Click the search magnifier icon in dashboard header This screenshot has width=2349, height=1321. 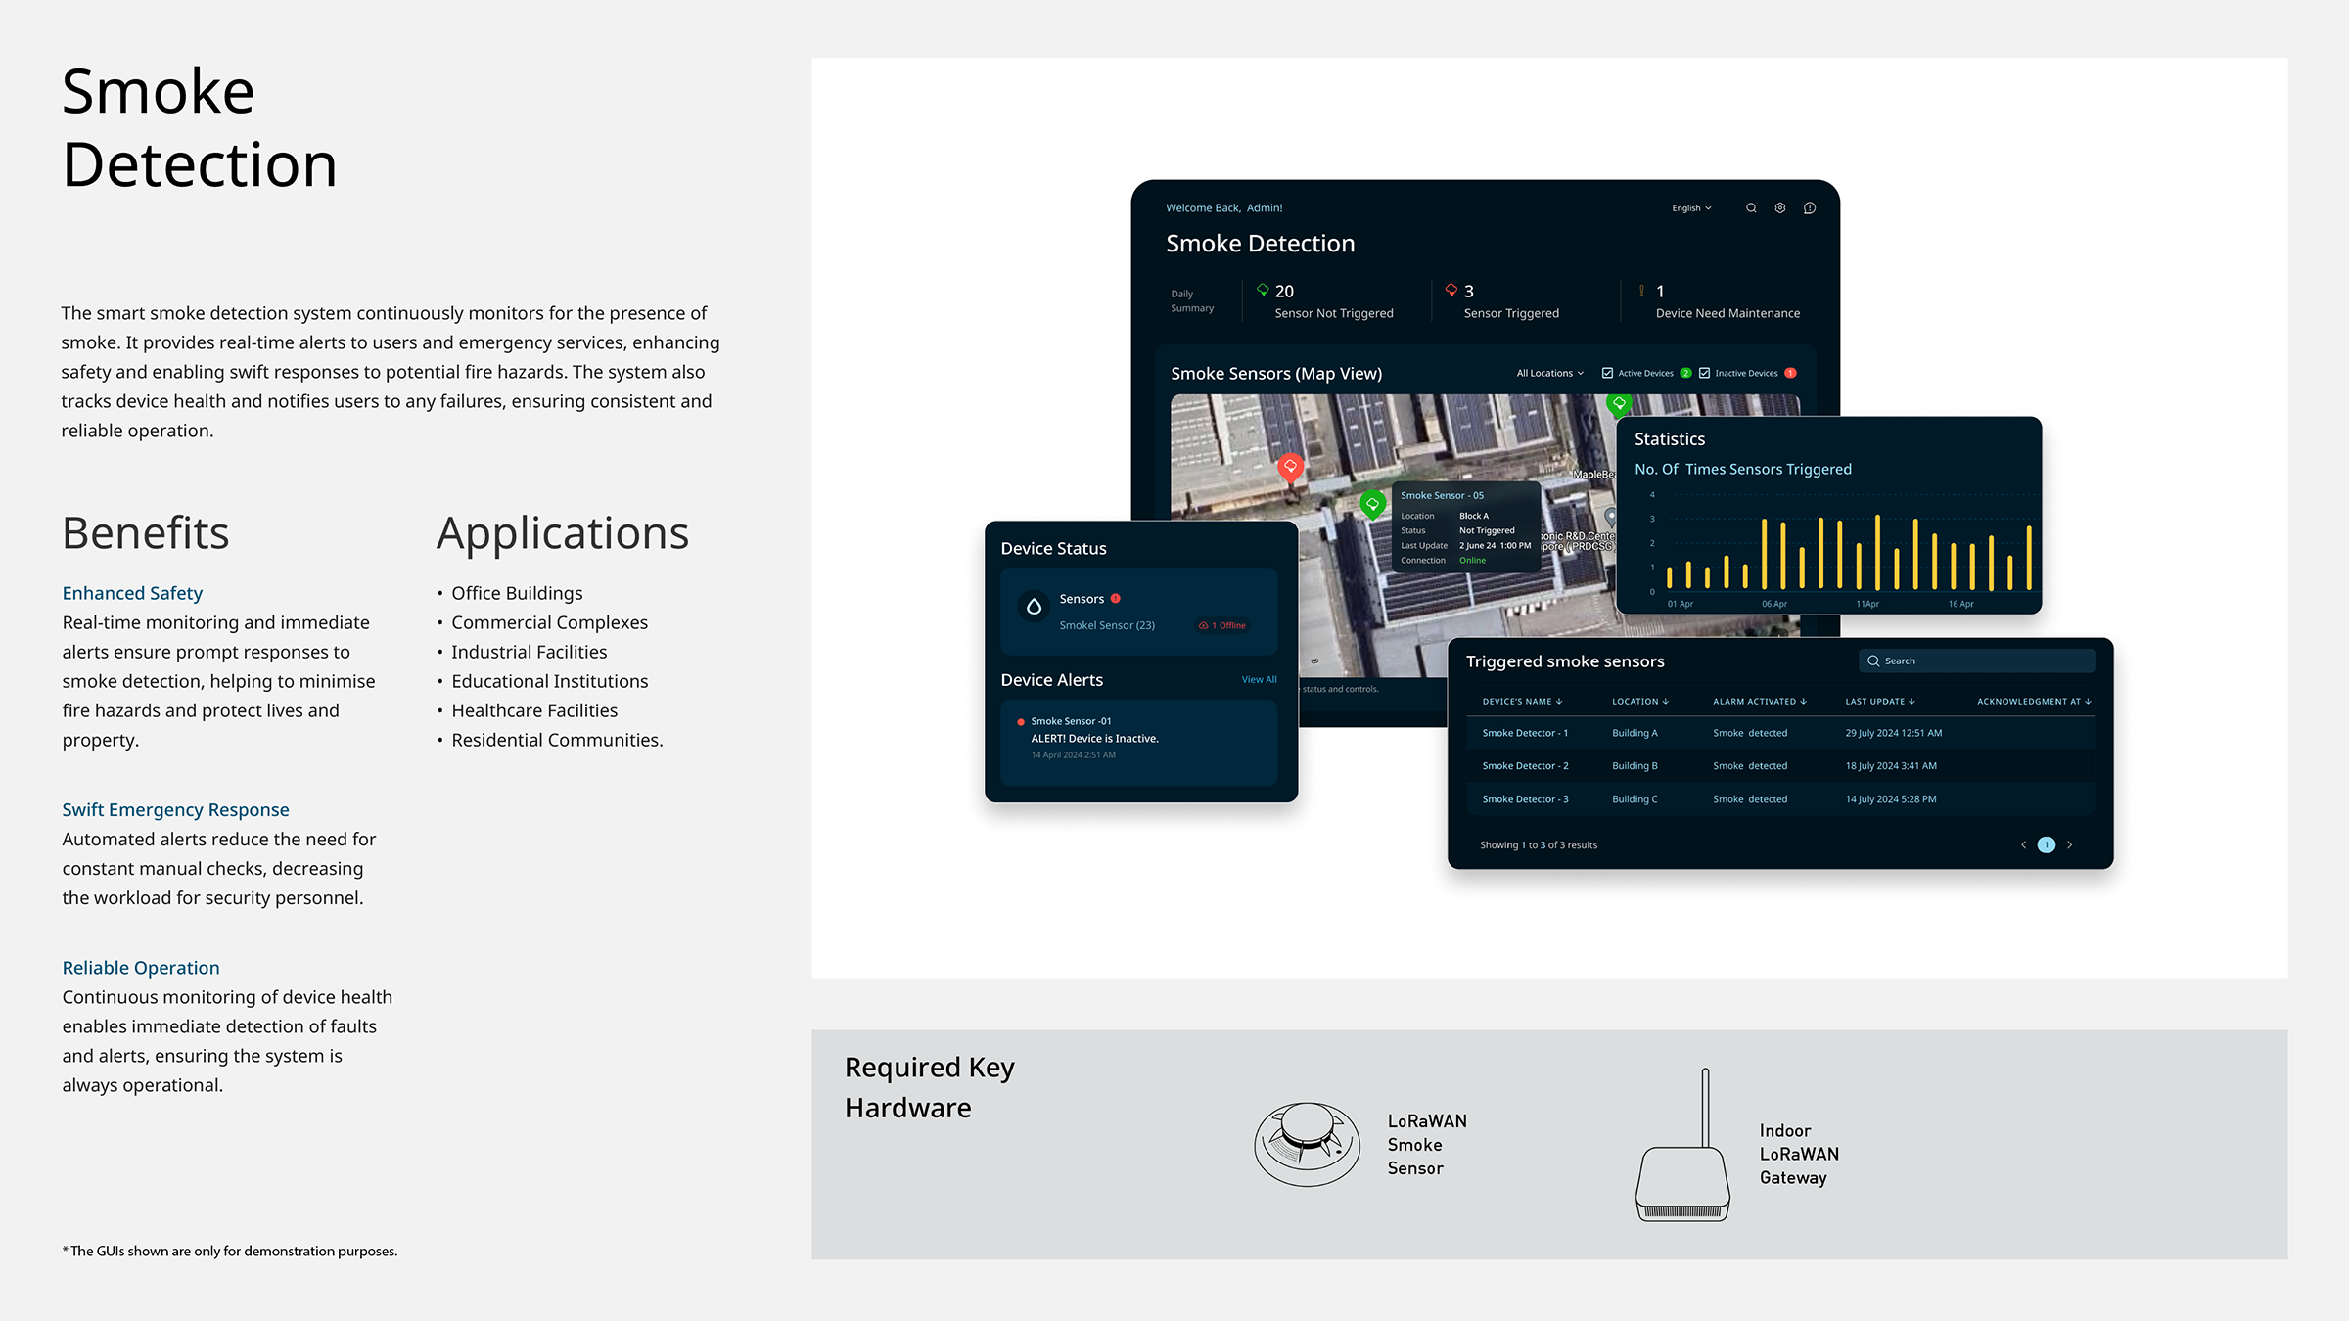1751,208
